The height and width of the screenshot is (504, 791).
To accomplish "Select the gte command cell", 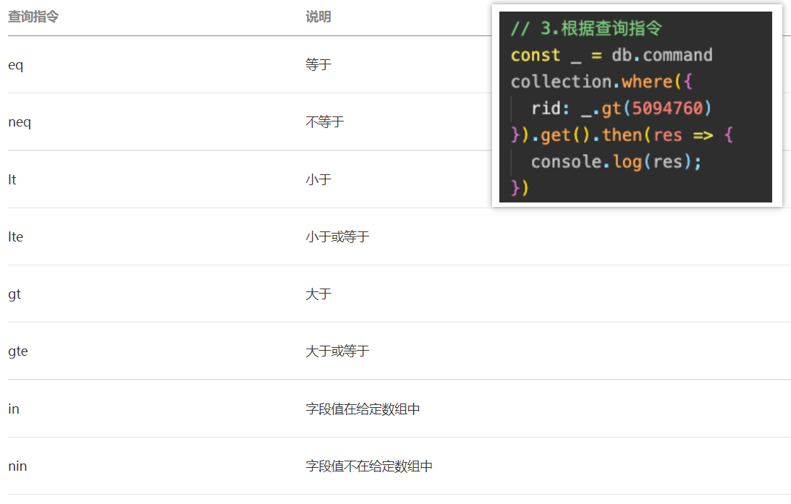I will coord(18,351).
